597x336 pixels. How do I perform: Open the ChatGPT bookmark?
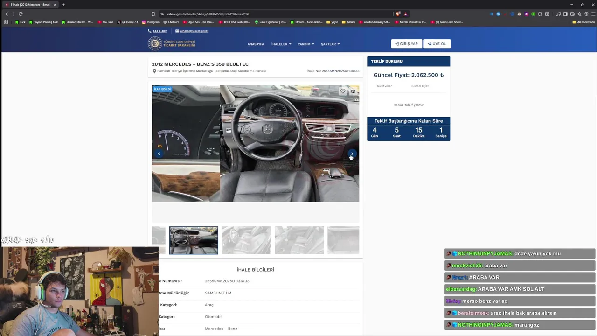(171, 22)
